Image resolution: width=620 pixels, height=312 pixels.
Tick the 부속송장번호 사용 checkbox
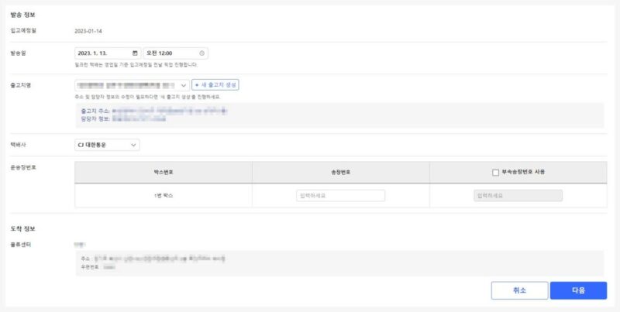coord(495,172)
